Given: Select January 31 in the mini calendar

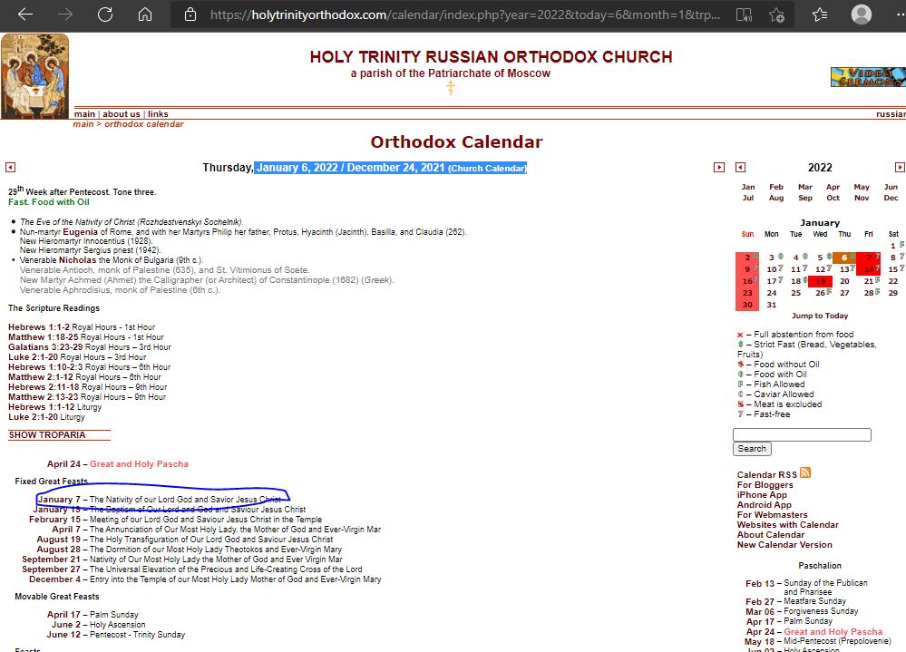Looking at the screenshot, I should click(x=772, y=305).
